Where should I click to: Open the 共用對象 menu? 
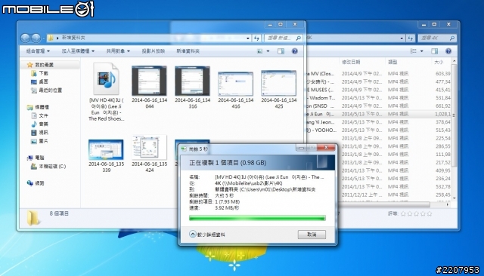coord(118,51)
